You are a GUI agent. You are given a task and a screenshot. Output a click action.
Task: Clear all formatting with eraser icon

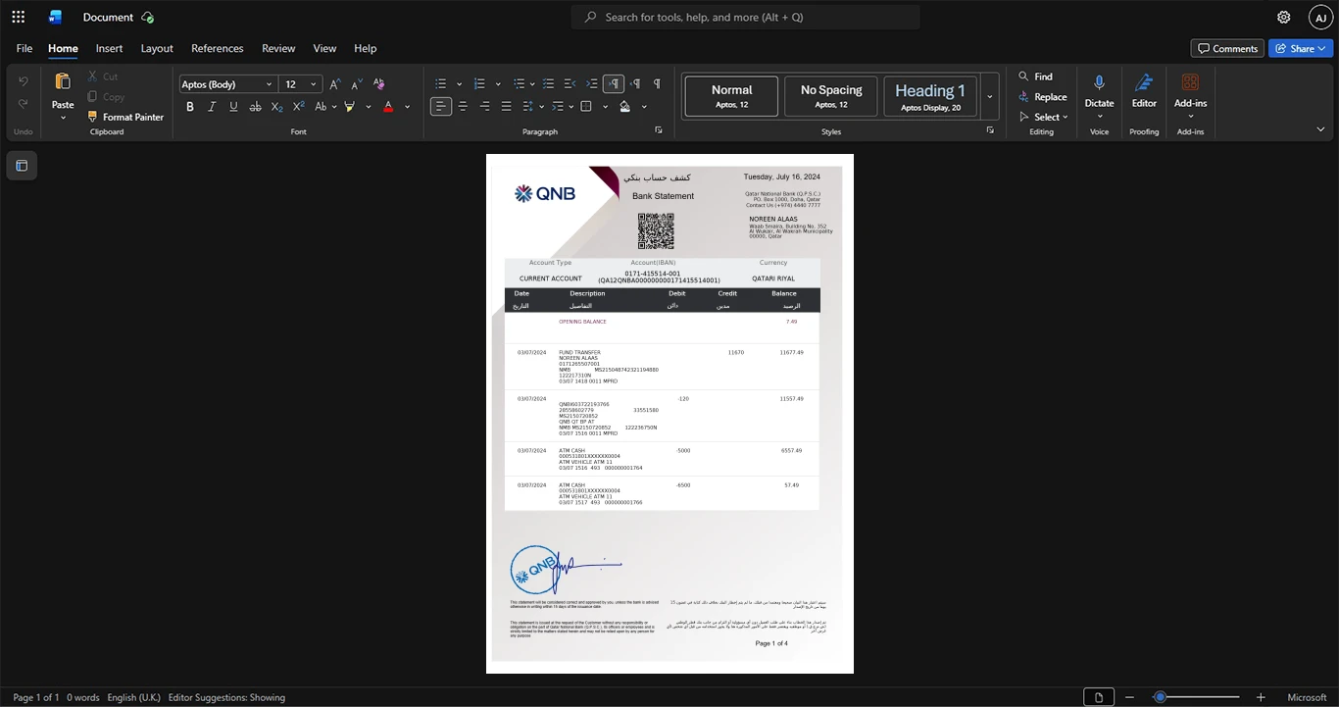tap(380, 84)
